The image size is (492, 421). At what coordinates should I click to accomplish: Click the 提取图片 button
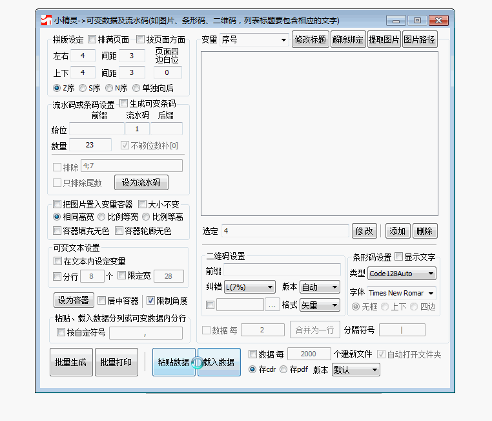[x=384, y=39]
